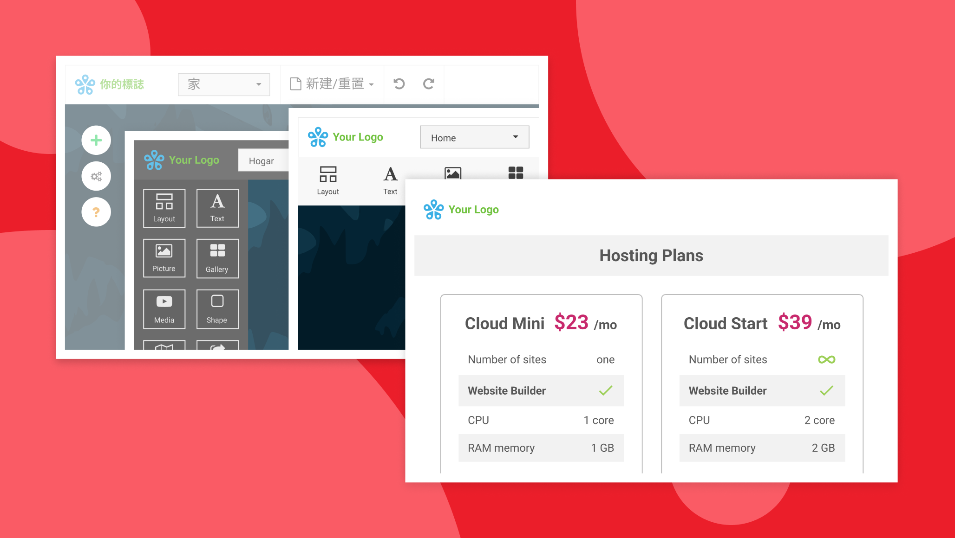Expand the 新建/重置 dropdown menu
This screenshot has height=538, width=955.
click(x=332, y=84)
